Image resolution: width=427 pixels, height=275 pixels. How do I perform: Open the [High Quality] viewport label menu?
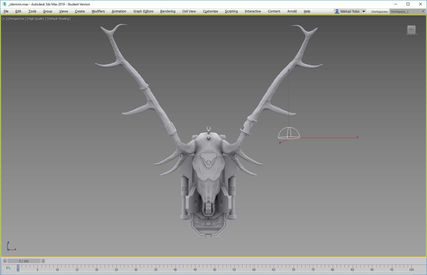pos(36,19)
